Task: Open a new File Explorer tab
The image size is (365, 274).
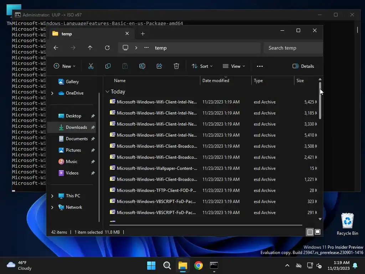Action: click(143, 34)
